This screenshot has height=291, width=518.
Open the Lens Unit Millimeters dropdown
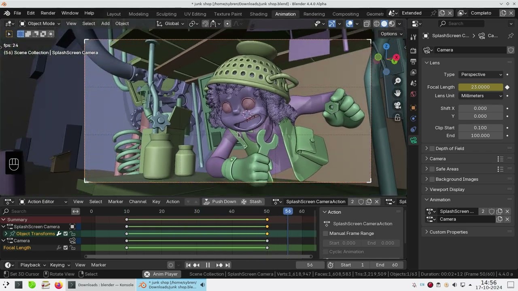click(481, 96)
